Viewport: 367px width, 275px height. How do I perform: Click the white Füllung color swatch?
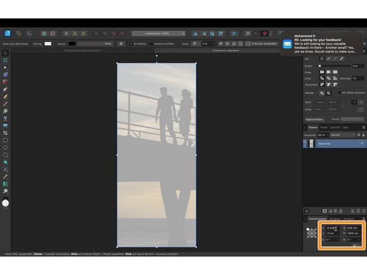(48, 44)
